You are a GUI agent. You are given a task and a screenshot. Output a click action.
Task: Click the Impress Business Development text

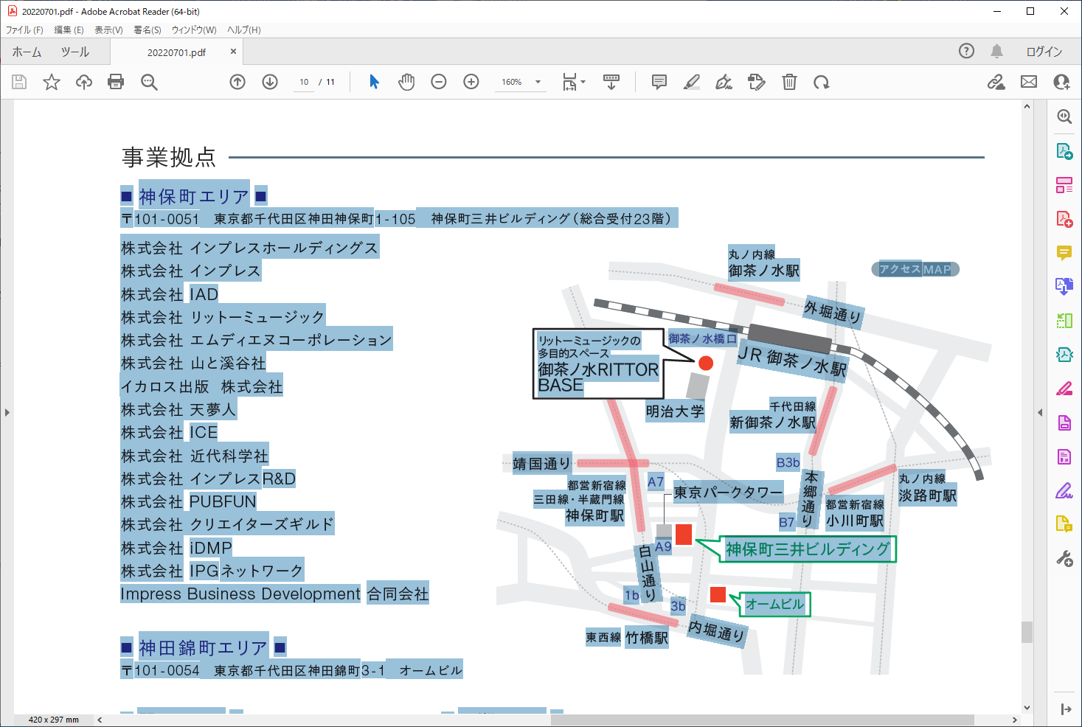tap(240, 594)
